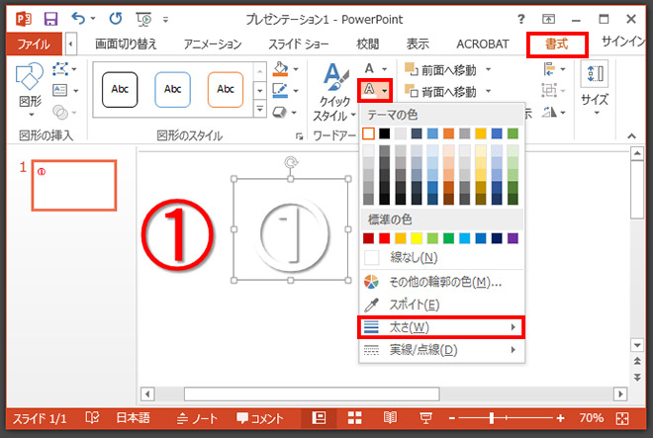Apply the orange outline Abc shape style
The width and height of the screenshot is (653, 438).
226,90
